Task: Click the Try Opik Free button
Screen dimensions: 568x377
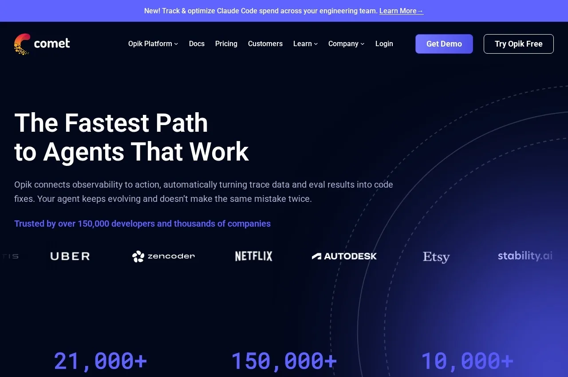Action: pyautogui.click(x=519, y=44)
